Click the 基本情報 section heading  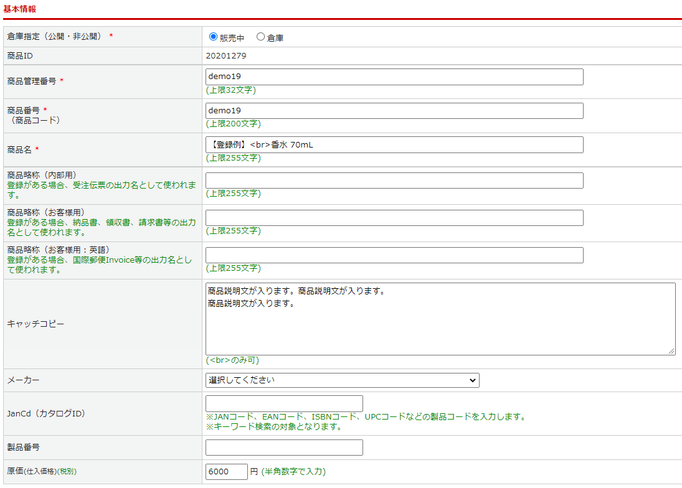(x=20, y=9)
